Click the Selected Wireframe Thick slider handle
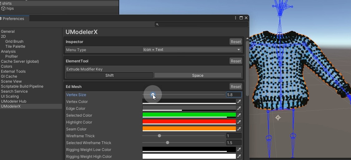The height and width of the screenshot is (160, 351). tap(168, 143)
